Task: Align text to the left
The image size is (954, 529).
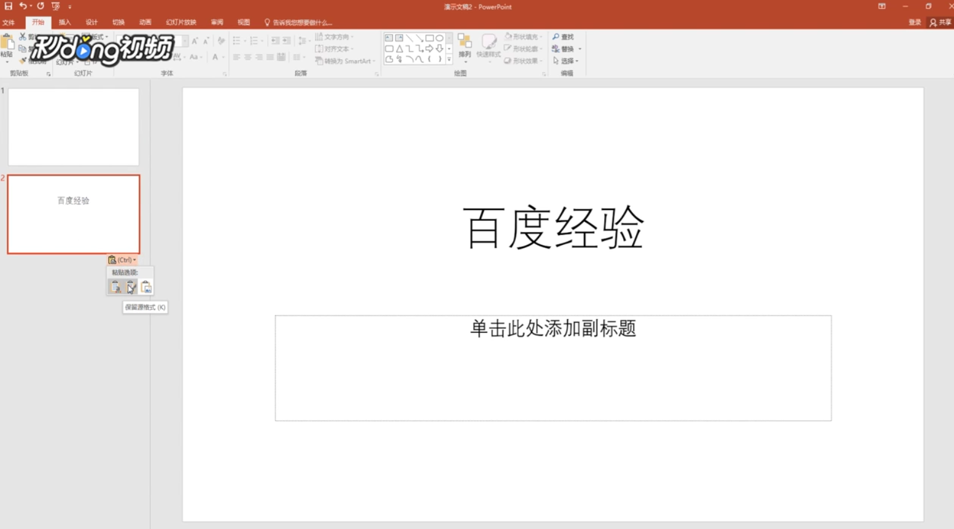Action: (236, 57)
